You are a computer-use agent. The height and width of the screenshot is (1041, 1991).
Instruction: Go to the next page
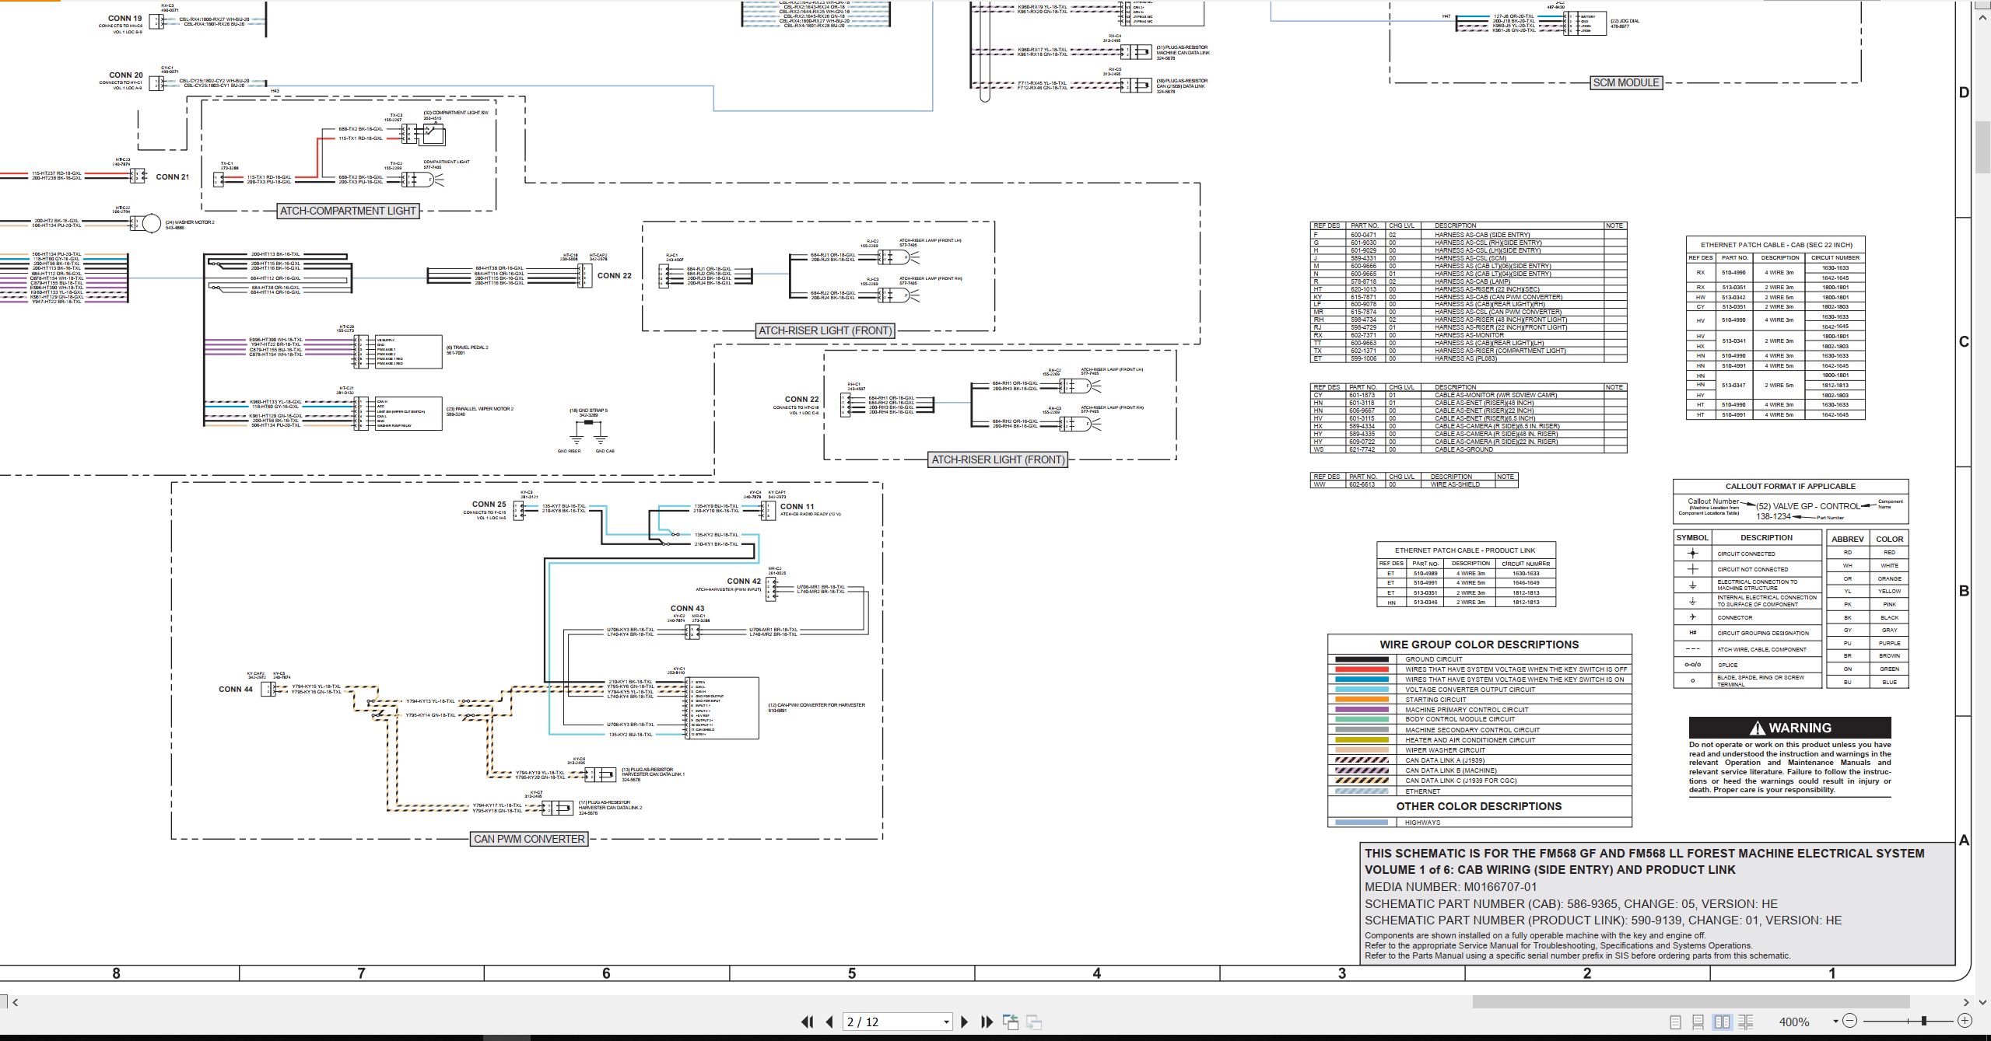click(x=965, y=1022)
